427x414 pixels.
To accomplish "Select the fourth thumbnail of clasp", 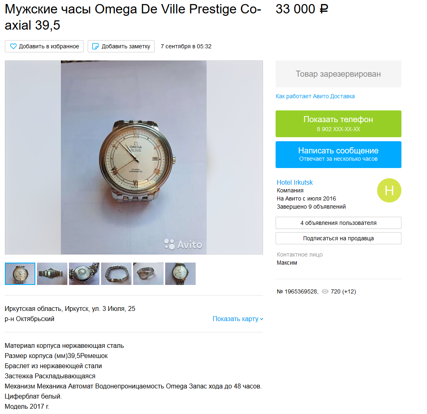I will [x=116, y=274].
